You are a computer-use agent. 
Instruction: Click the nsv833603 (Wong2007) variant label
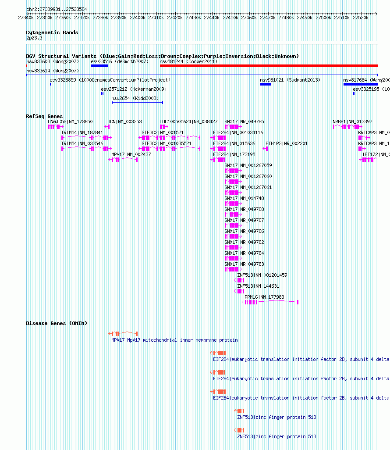tap(53, 61)
